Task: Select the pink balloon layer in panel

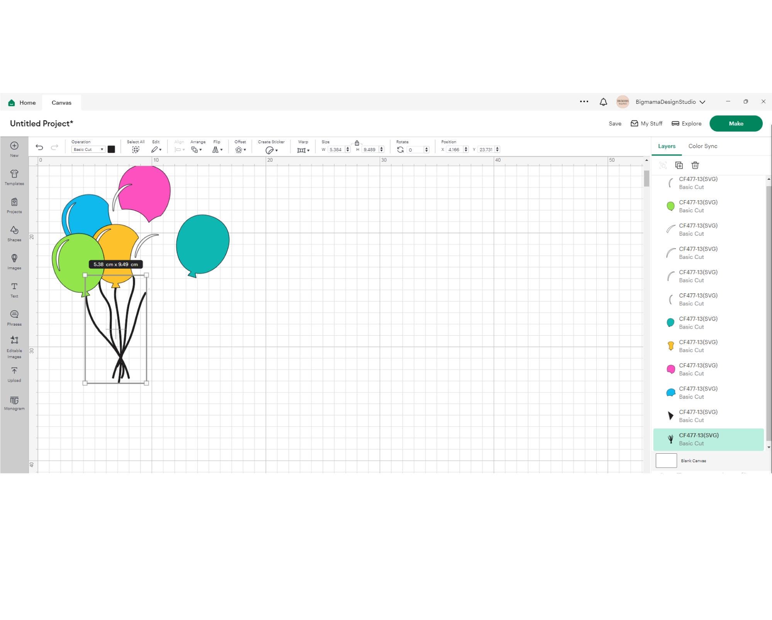Action: (x=708, y=369)
